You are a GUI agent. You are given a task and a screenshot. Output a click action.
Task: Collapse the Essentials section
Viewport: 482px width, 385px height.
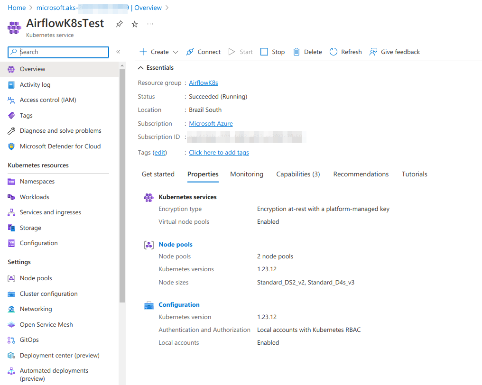coord(140,68)
